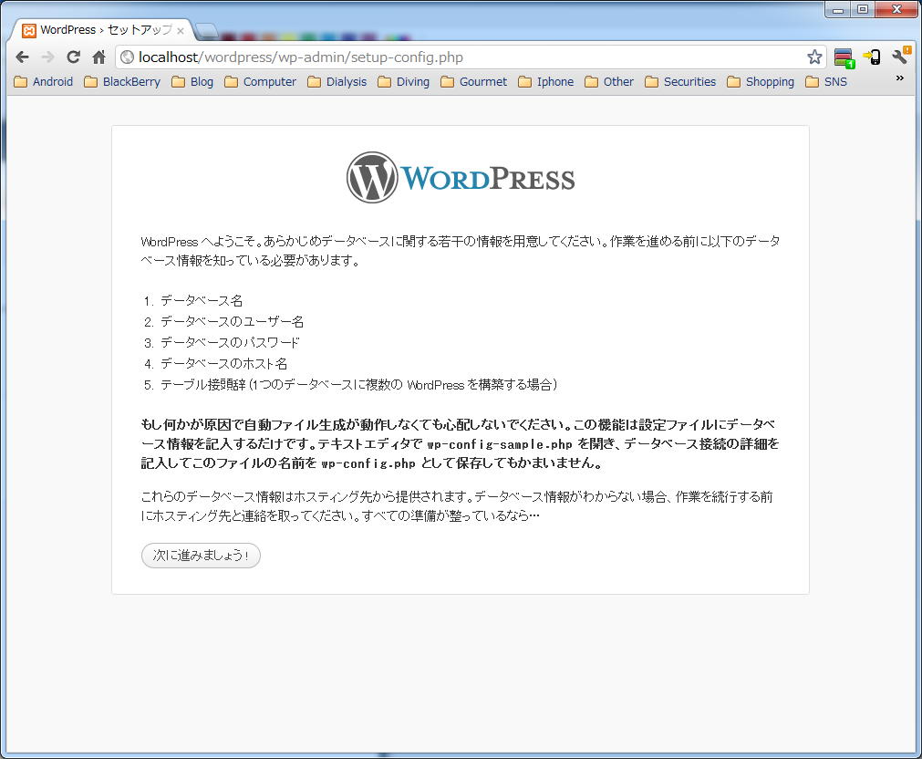Viewport: 922px width, 759px height.
Task: Show hidden bookmarks with the double chevron
Action: [x=899, y=78]
